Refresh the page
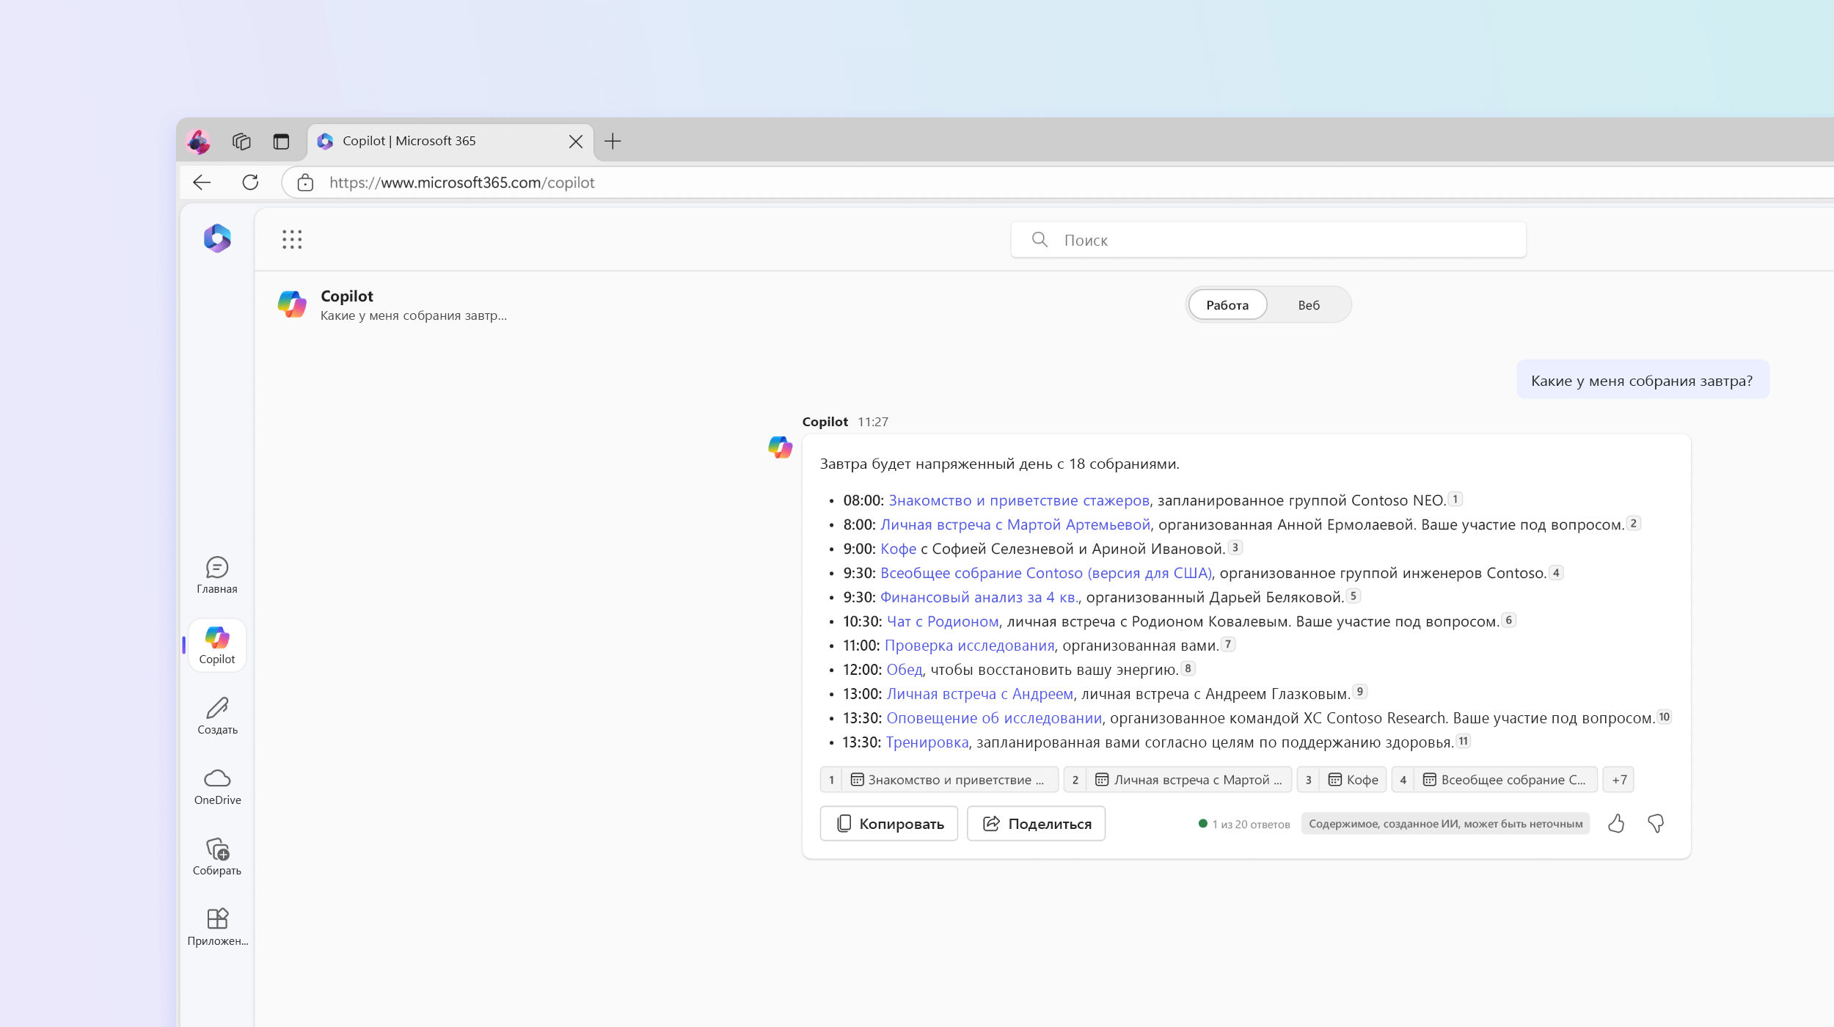The width and height of the screenshot is (1834, 1027). 250,183
